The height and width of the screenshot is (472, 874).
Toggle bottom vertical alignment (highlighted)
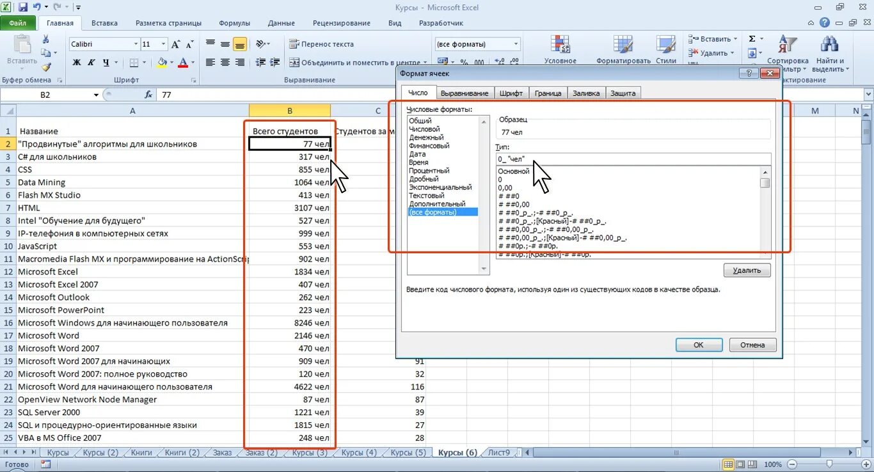(240, 44)
